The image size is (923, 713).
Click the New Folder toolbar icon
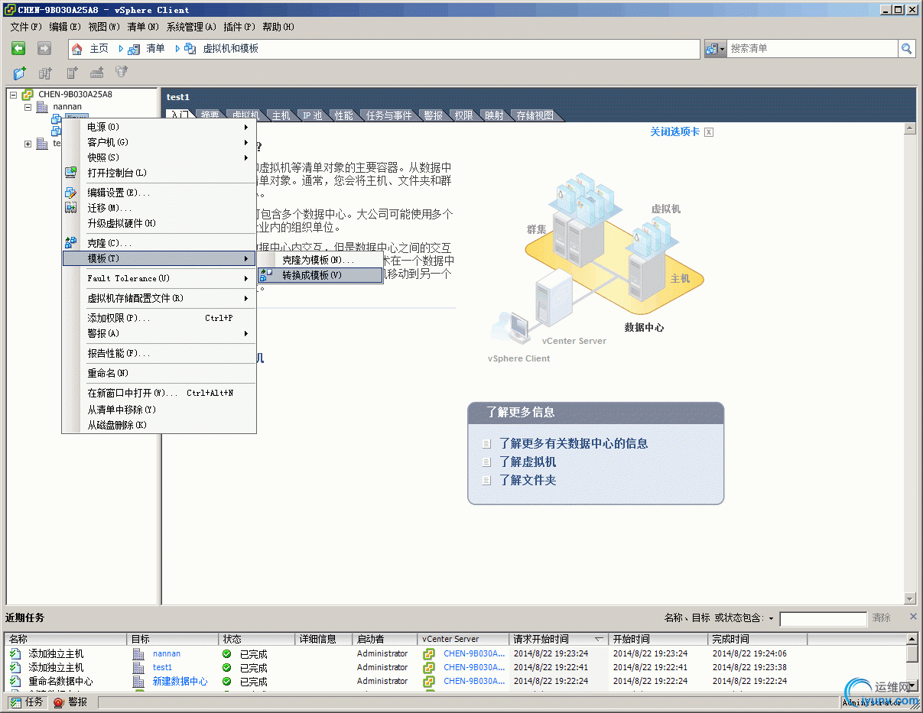pos(20,73)
